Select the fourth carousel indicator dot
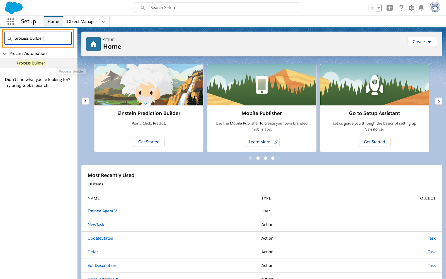Screen dimensions: 446x279 pos(273,158)
